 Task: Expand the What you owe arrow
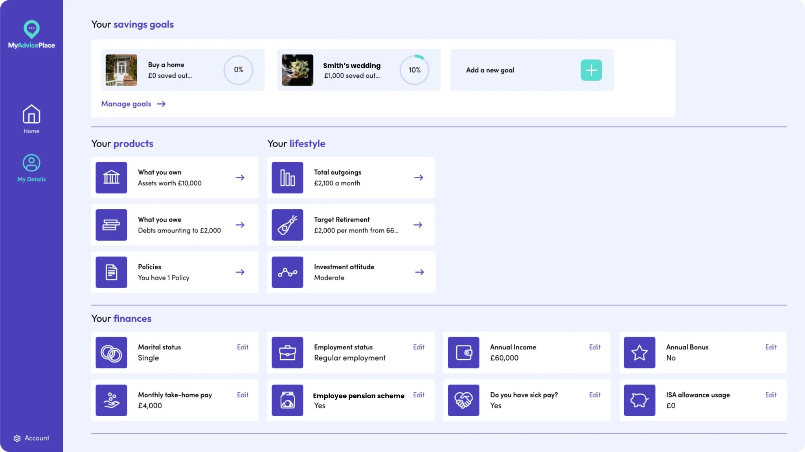(240, 225)
